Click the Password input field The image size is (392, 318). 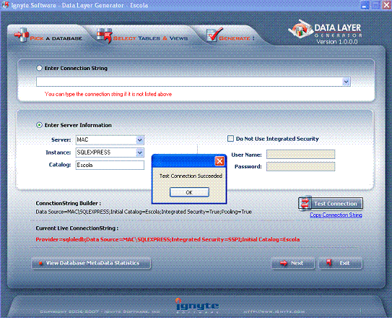coord(301,166)
